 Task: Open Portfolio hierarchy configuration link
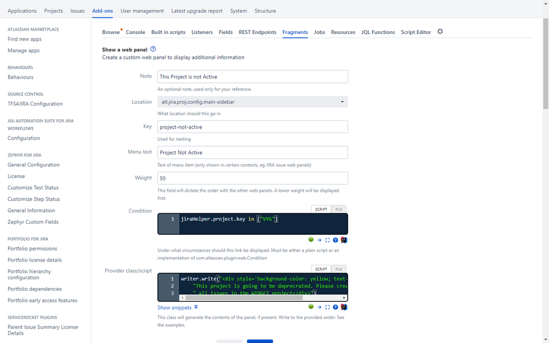click(29, 274)
